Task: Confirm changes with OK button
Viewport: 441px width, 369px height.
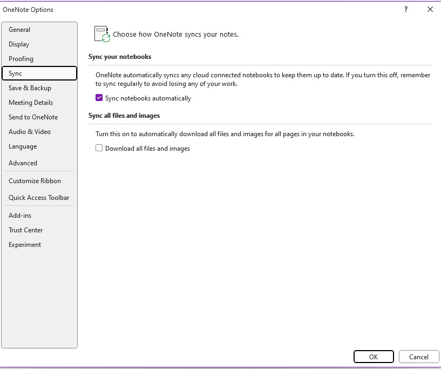Action: (374, 357)
